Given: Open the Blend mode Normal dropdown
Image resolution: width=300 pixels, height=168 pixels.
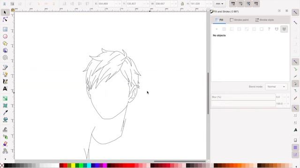Looking at the screenshot, I should (x=276, y=87).
